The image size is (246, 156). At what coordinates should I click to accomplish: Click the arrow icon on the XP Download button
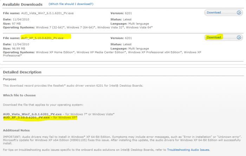point(239,38)
